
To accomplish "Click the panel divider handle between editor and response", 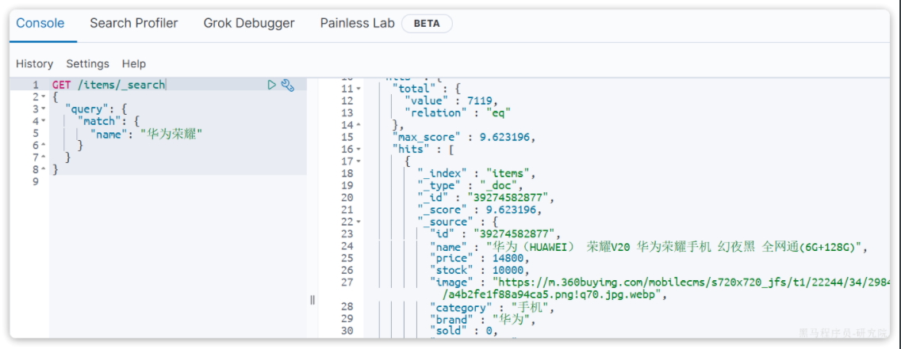I will (312, 300).
